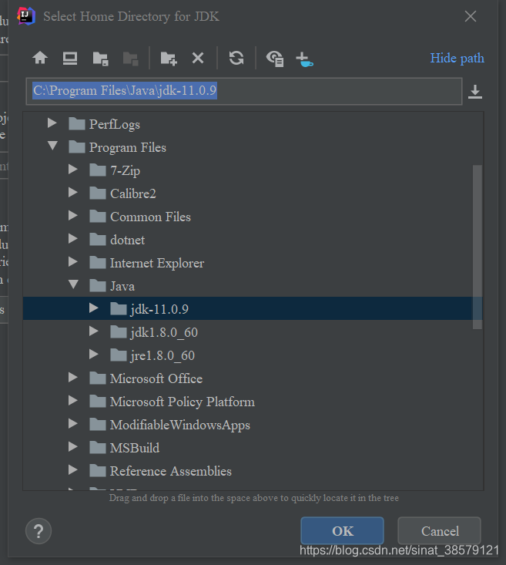The width and height of the screenshot is (506, 565).
Task: Refresh the directory tree
Action: (236, 58)
